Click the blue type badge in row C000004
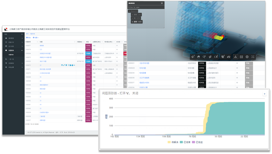272x154 pixels. pos(88,54)
